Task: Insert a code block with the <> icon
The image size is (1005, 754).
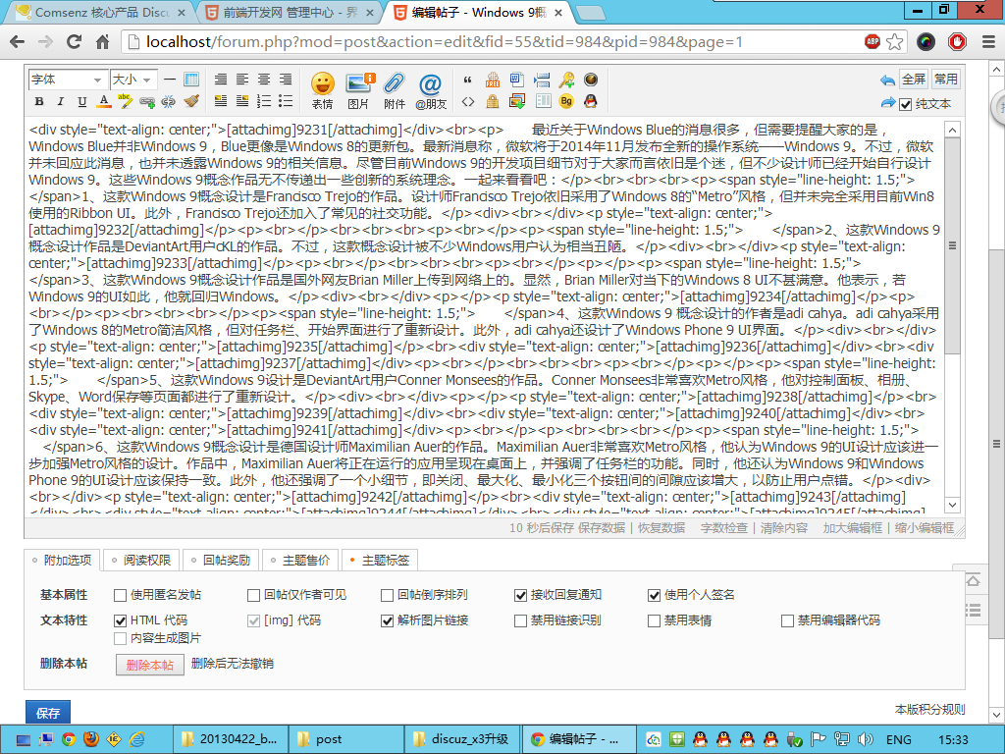Action: click(468, 101)
